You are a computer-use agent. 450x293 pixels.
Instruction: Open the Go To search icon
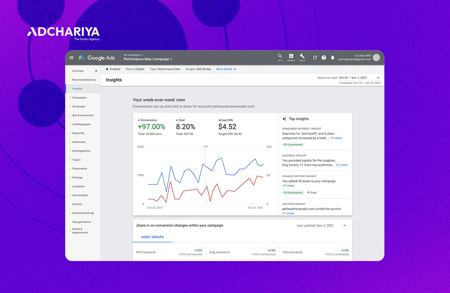coord(280,56)
